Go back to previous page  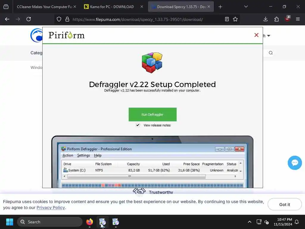[7, 19]
